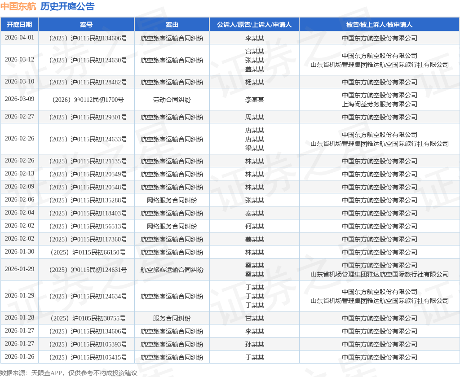
Task: Open case (2025)沪0115民初135288号
Action: pyautogui.click(x=86, y=200)
